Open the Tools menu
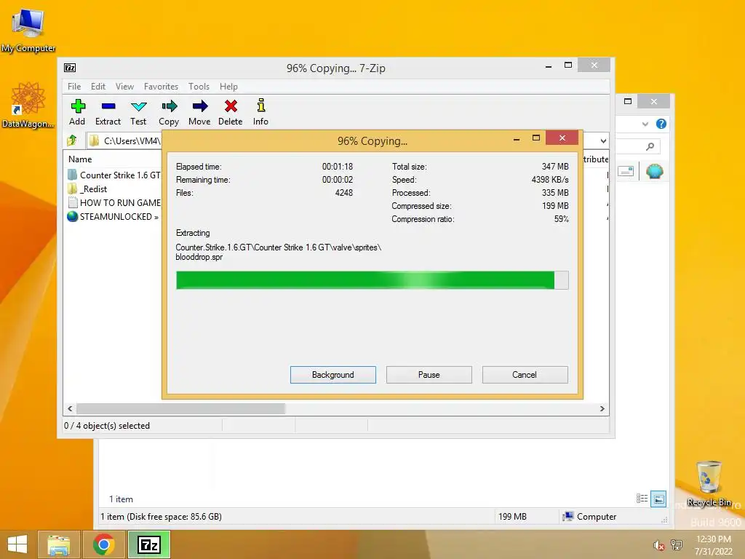The height and width of the screenshot is (559, 745). point(199,87)
